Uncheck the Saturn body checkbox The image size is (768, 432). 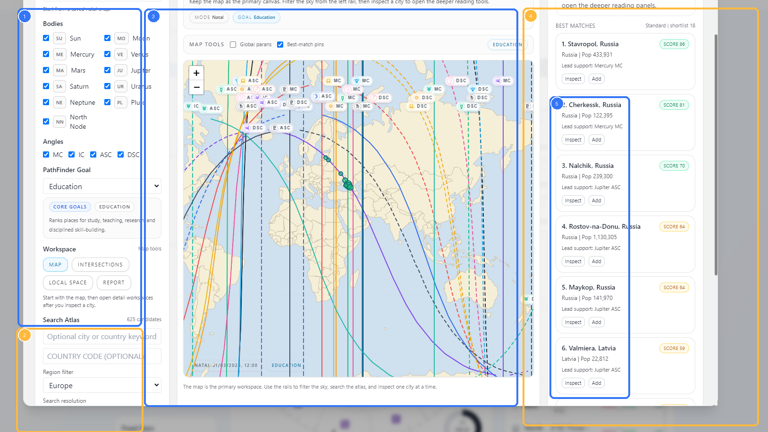click(46, 86)
